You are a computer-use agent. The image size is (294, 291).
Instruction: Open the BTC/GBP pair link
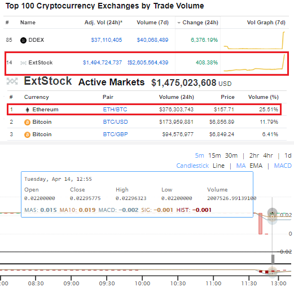pos(115,134)
